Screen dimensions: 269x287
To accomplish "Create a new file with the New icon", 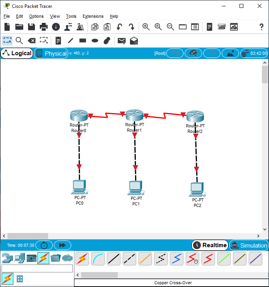I will [7, 27].
